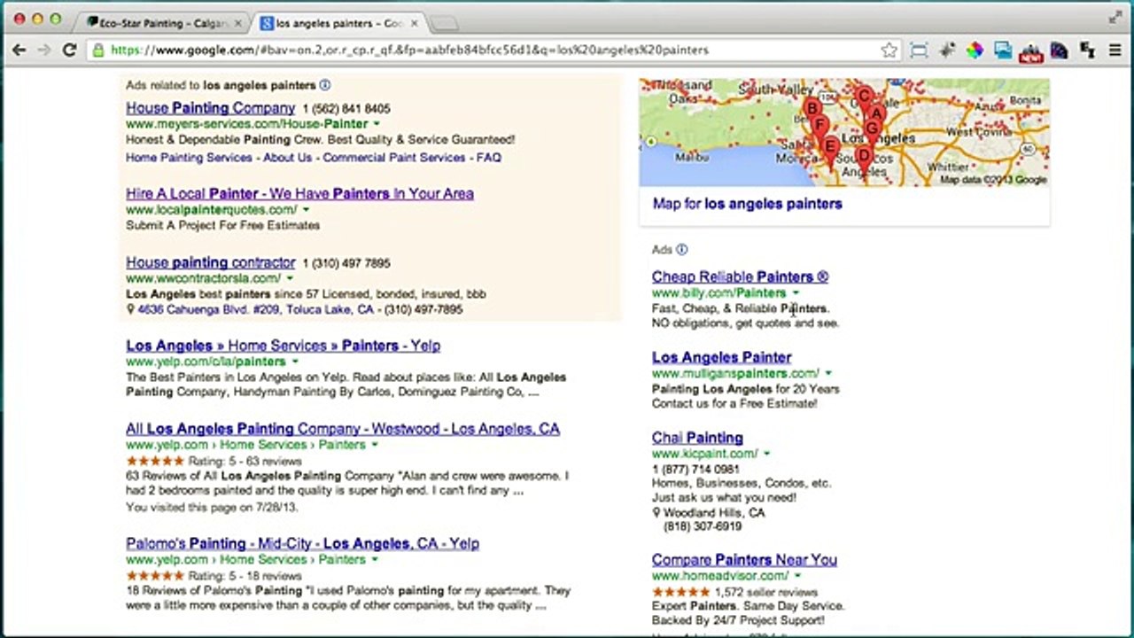
Task: Click the Los Angeles map thumbnail
Action: point(844,132)
